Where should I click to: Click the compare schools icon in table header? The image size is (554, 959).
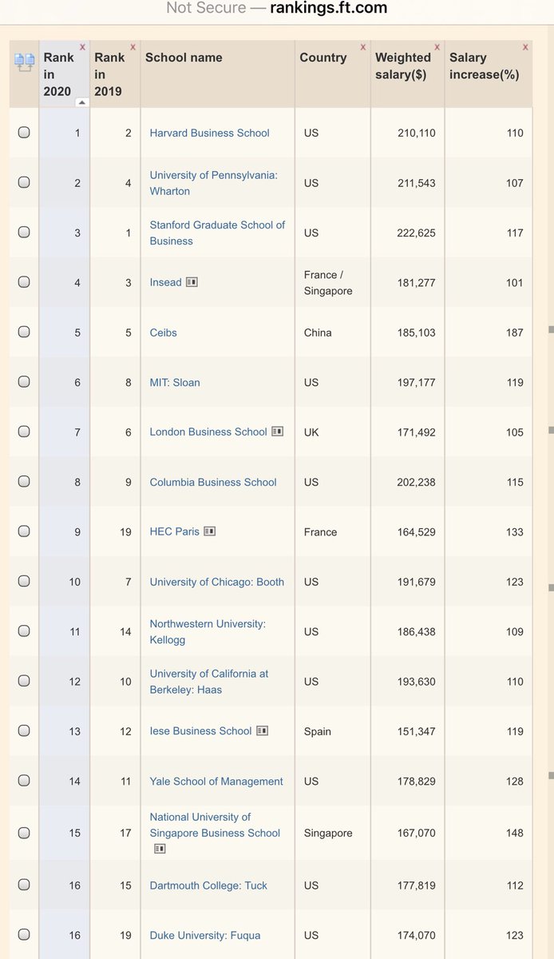[24, 62]
